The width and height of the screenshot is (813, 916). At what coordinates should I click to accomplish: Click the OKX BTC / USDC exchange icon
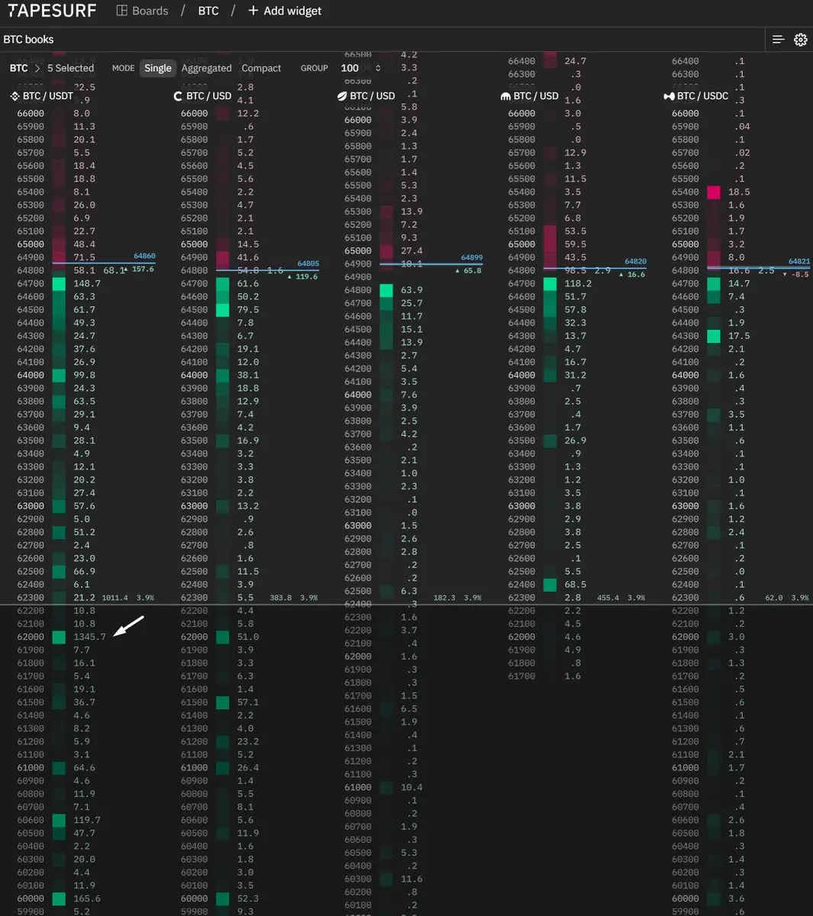click(669, 96)
